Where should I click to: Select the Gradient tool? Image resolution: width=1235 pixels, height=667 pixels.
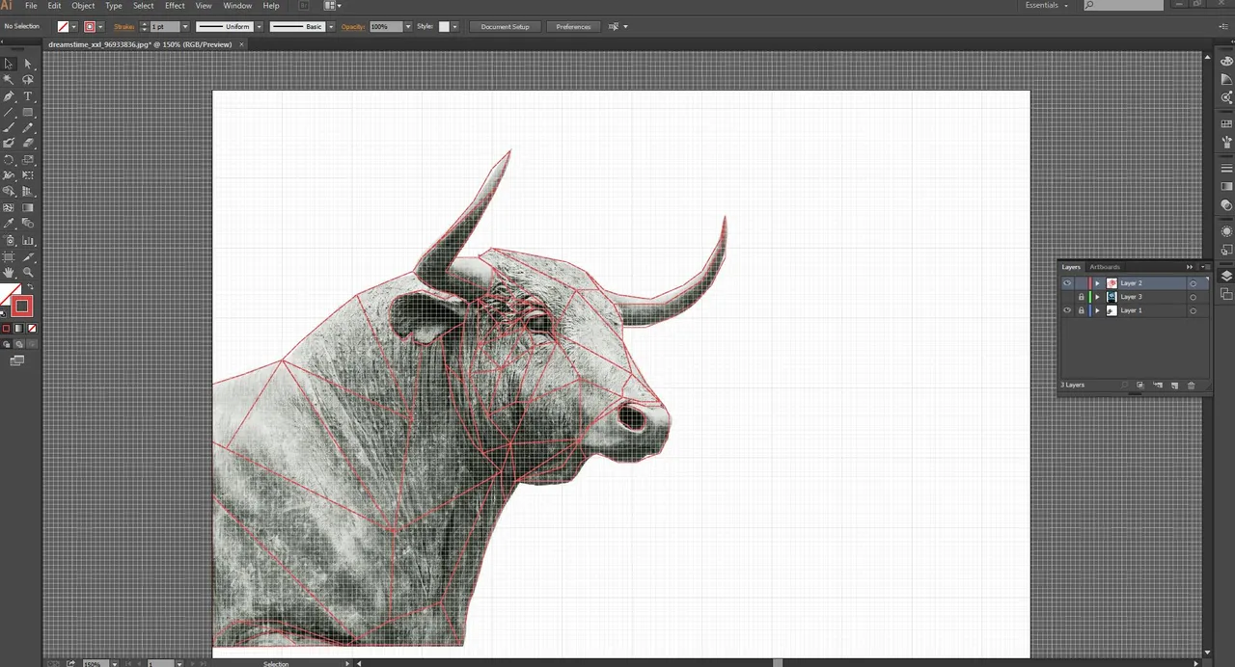[28, 207]
